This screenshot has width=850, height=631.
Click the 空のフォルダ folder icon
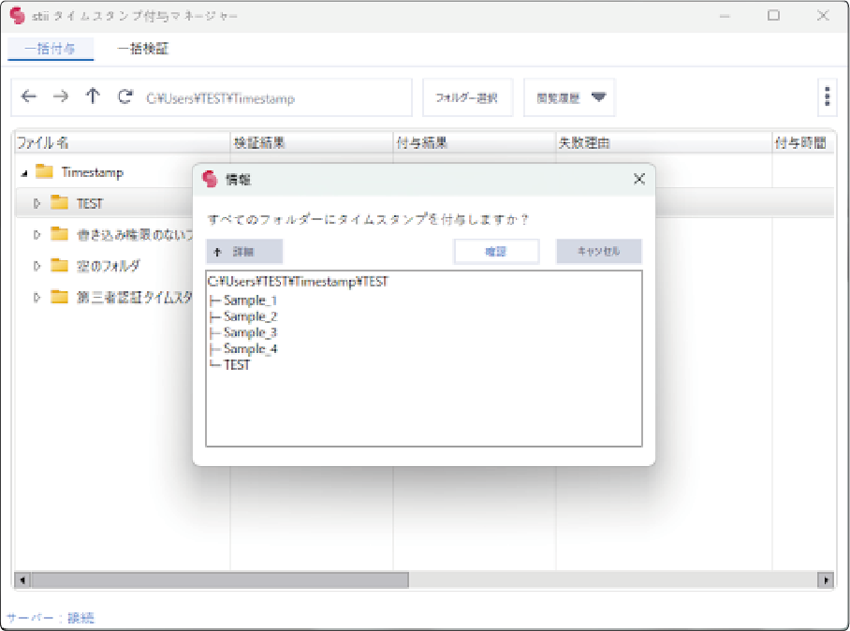click(x=60, y=265)
